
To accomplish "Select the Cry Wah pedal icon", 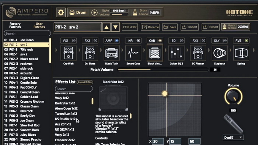I will [69, 53].
